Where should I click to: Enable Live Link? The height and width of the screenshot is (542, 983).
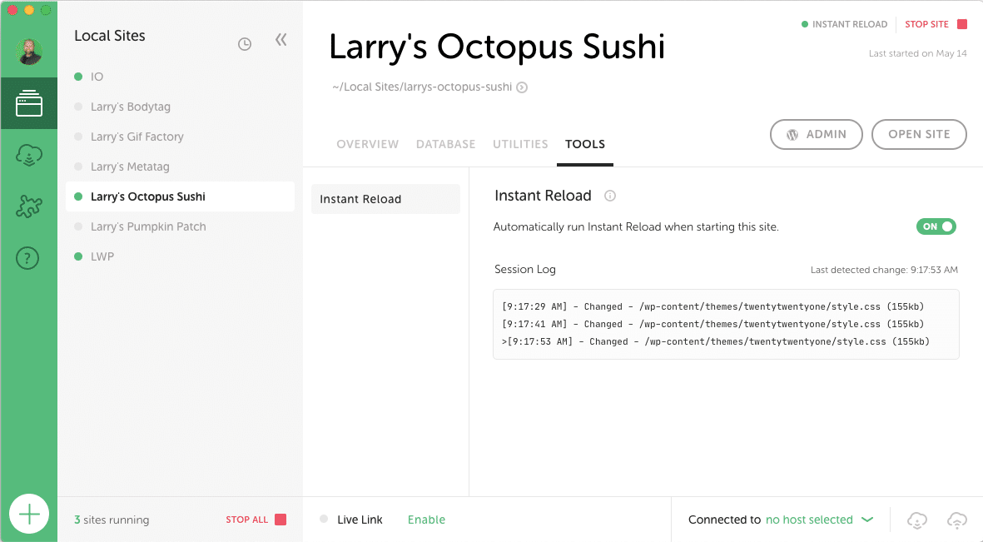click(426, 520)
